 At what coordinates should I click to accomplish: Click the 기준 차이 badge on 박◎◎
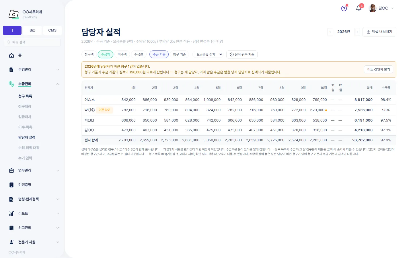click(104, 110)
